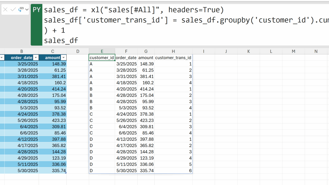Click the customer_id header cell in column E
Image resolution: width=329 pixels, height=185 pixels.
pyautogui.click(x=102, y=58)
